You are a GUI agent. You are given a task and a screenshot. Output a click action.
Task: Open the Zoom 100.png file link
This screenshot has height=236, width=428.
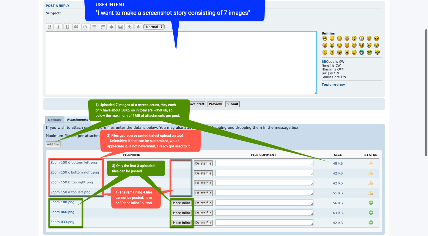(62, 202)
